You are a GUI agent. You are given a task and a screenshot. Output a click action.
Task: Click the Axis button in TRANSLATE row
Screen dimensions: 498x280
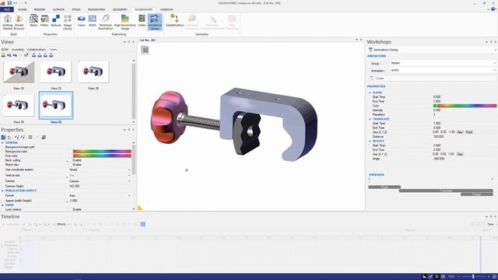(x=460, y=132)
